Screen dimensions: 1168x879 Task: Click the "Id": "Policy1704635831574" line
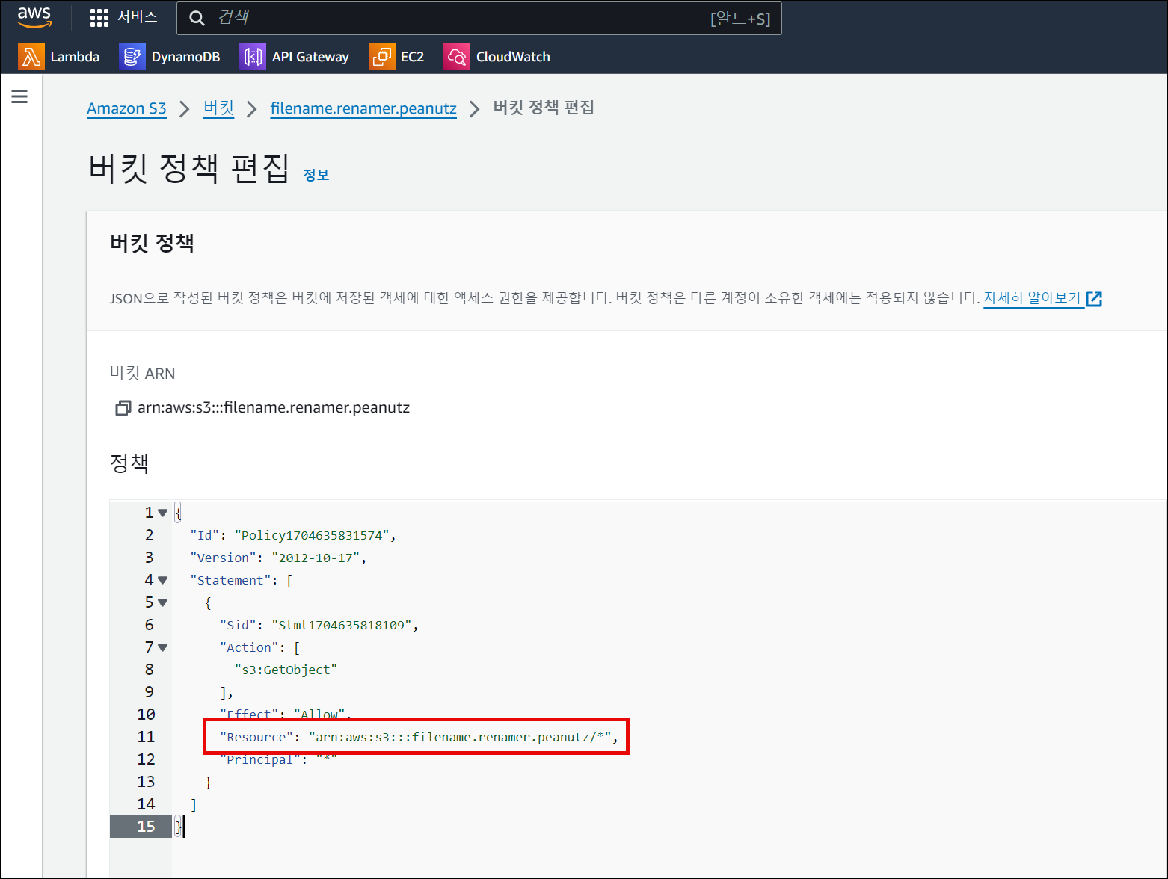point(293,535)
